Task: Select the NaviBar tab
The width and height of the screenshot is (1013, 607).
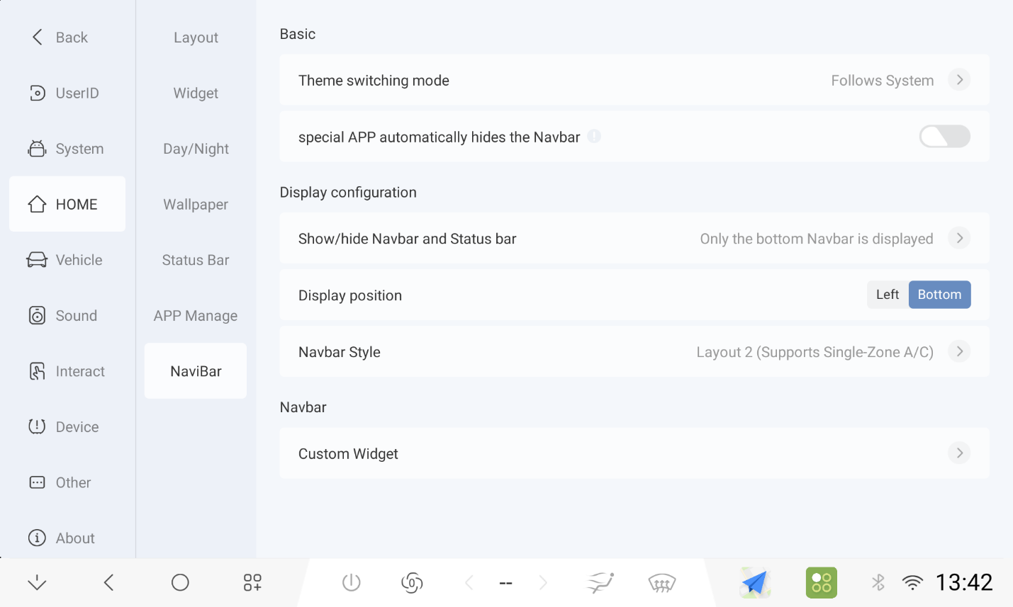Action: (x=196, y=371)
